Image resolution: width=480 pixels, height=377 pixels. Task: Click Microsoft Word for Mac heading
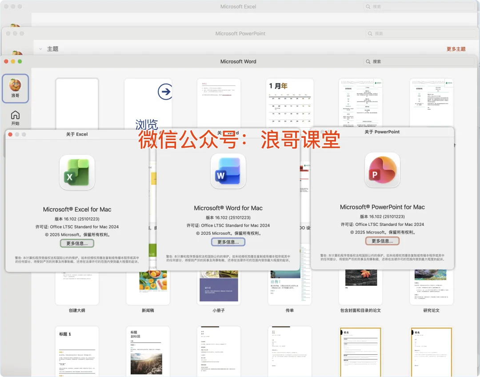(228, 208)
